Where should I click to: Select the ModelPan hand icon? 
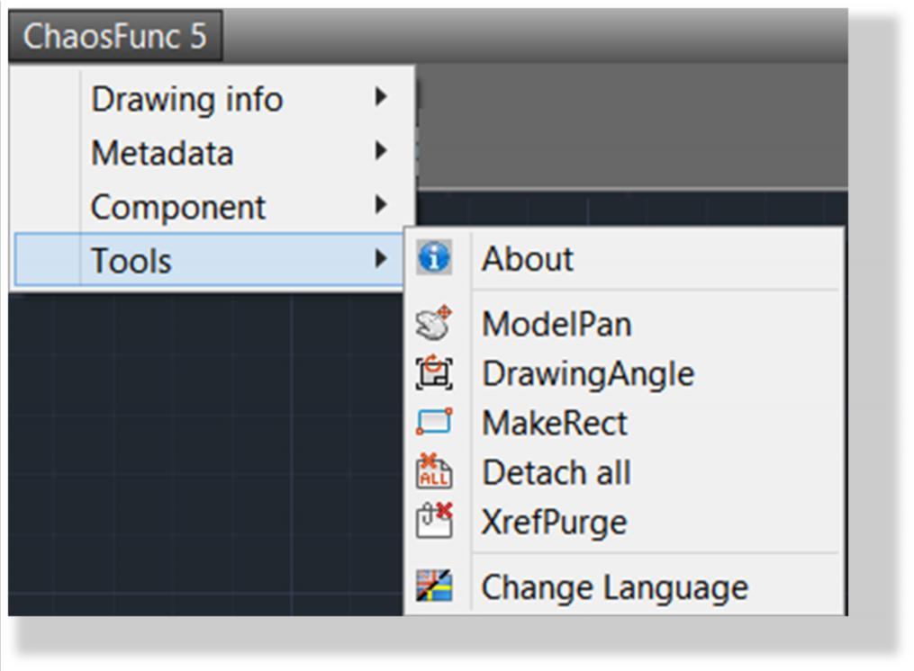[434, 322]
